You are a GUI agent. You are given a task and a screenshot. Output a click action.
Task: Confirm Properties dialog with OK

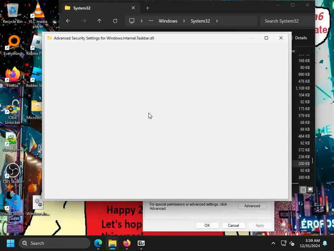click(x=207, y=226)
